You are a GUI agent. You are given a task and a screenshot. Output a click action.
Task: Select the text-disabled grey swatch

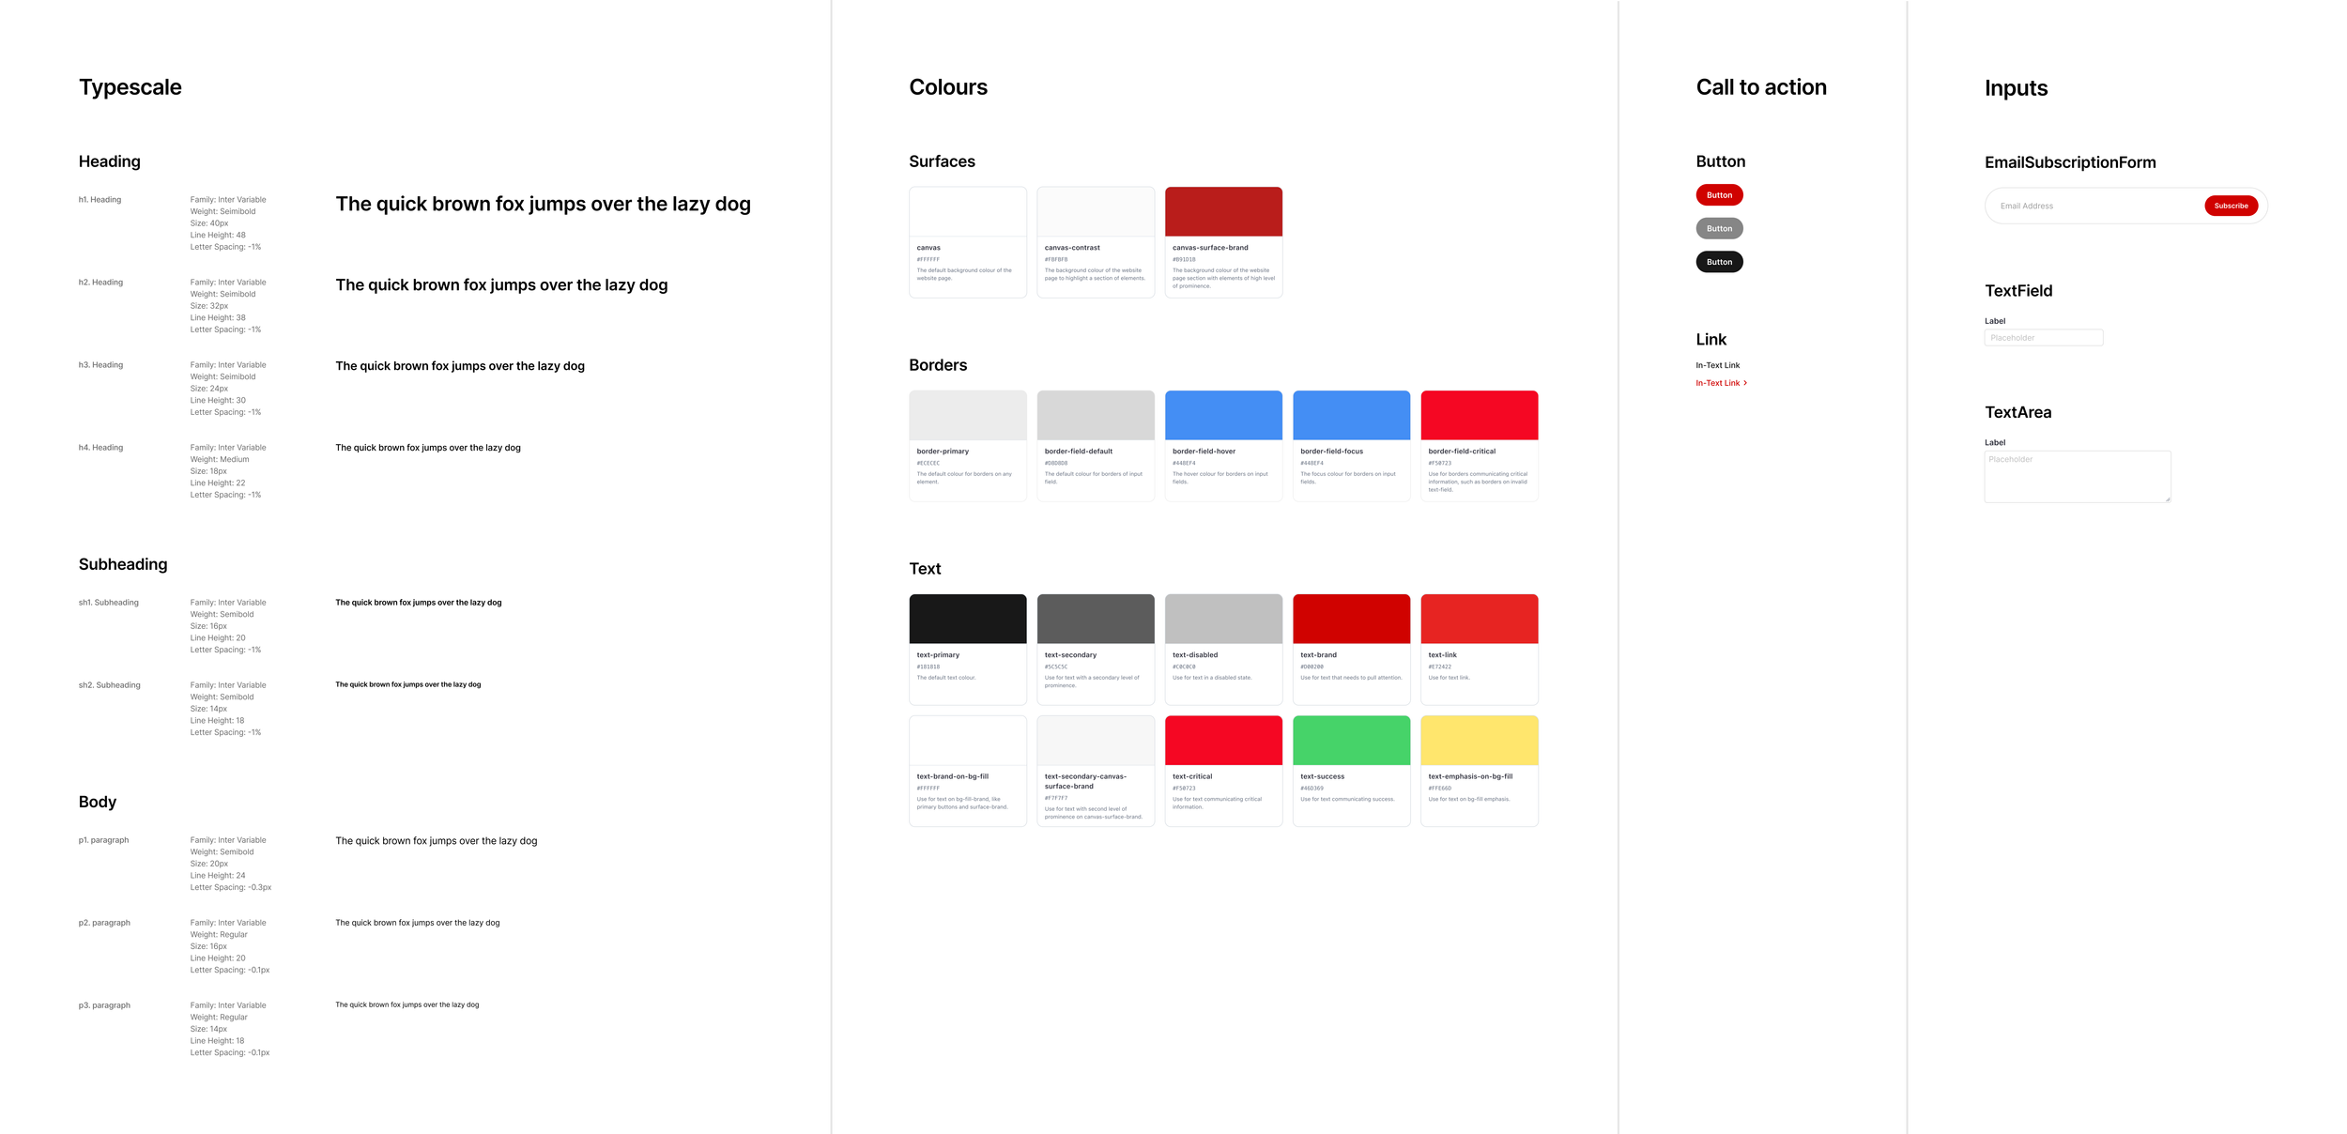[1223, 619]
